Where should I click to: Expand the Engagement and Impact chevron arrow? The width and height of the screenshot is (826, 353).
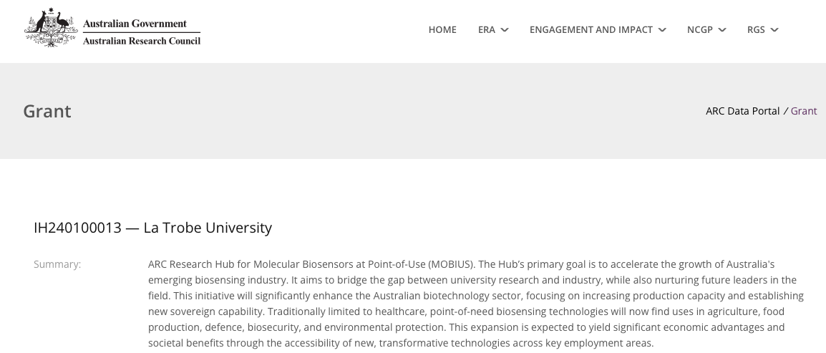tap(662, 30)
